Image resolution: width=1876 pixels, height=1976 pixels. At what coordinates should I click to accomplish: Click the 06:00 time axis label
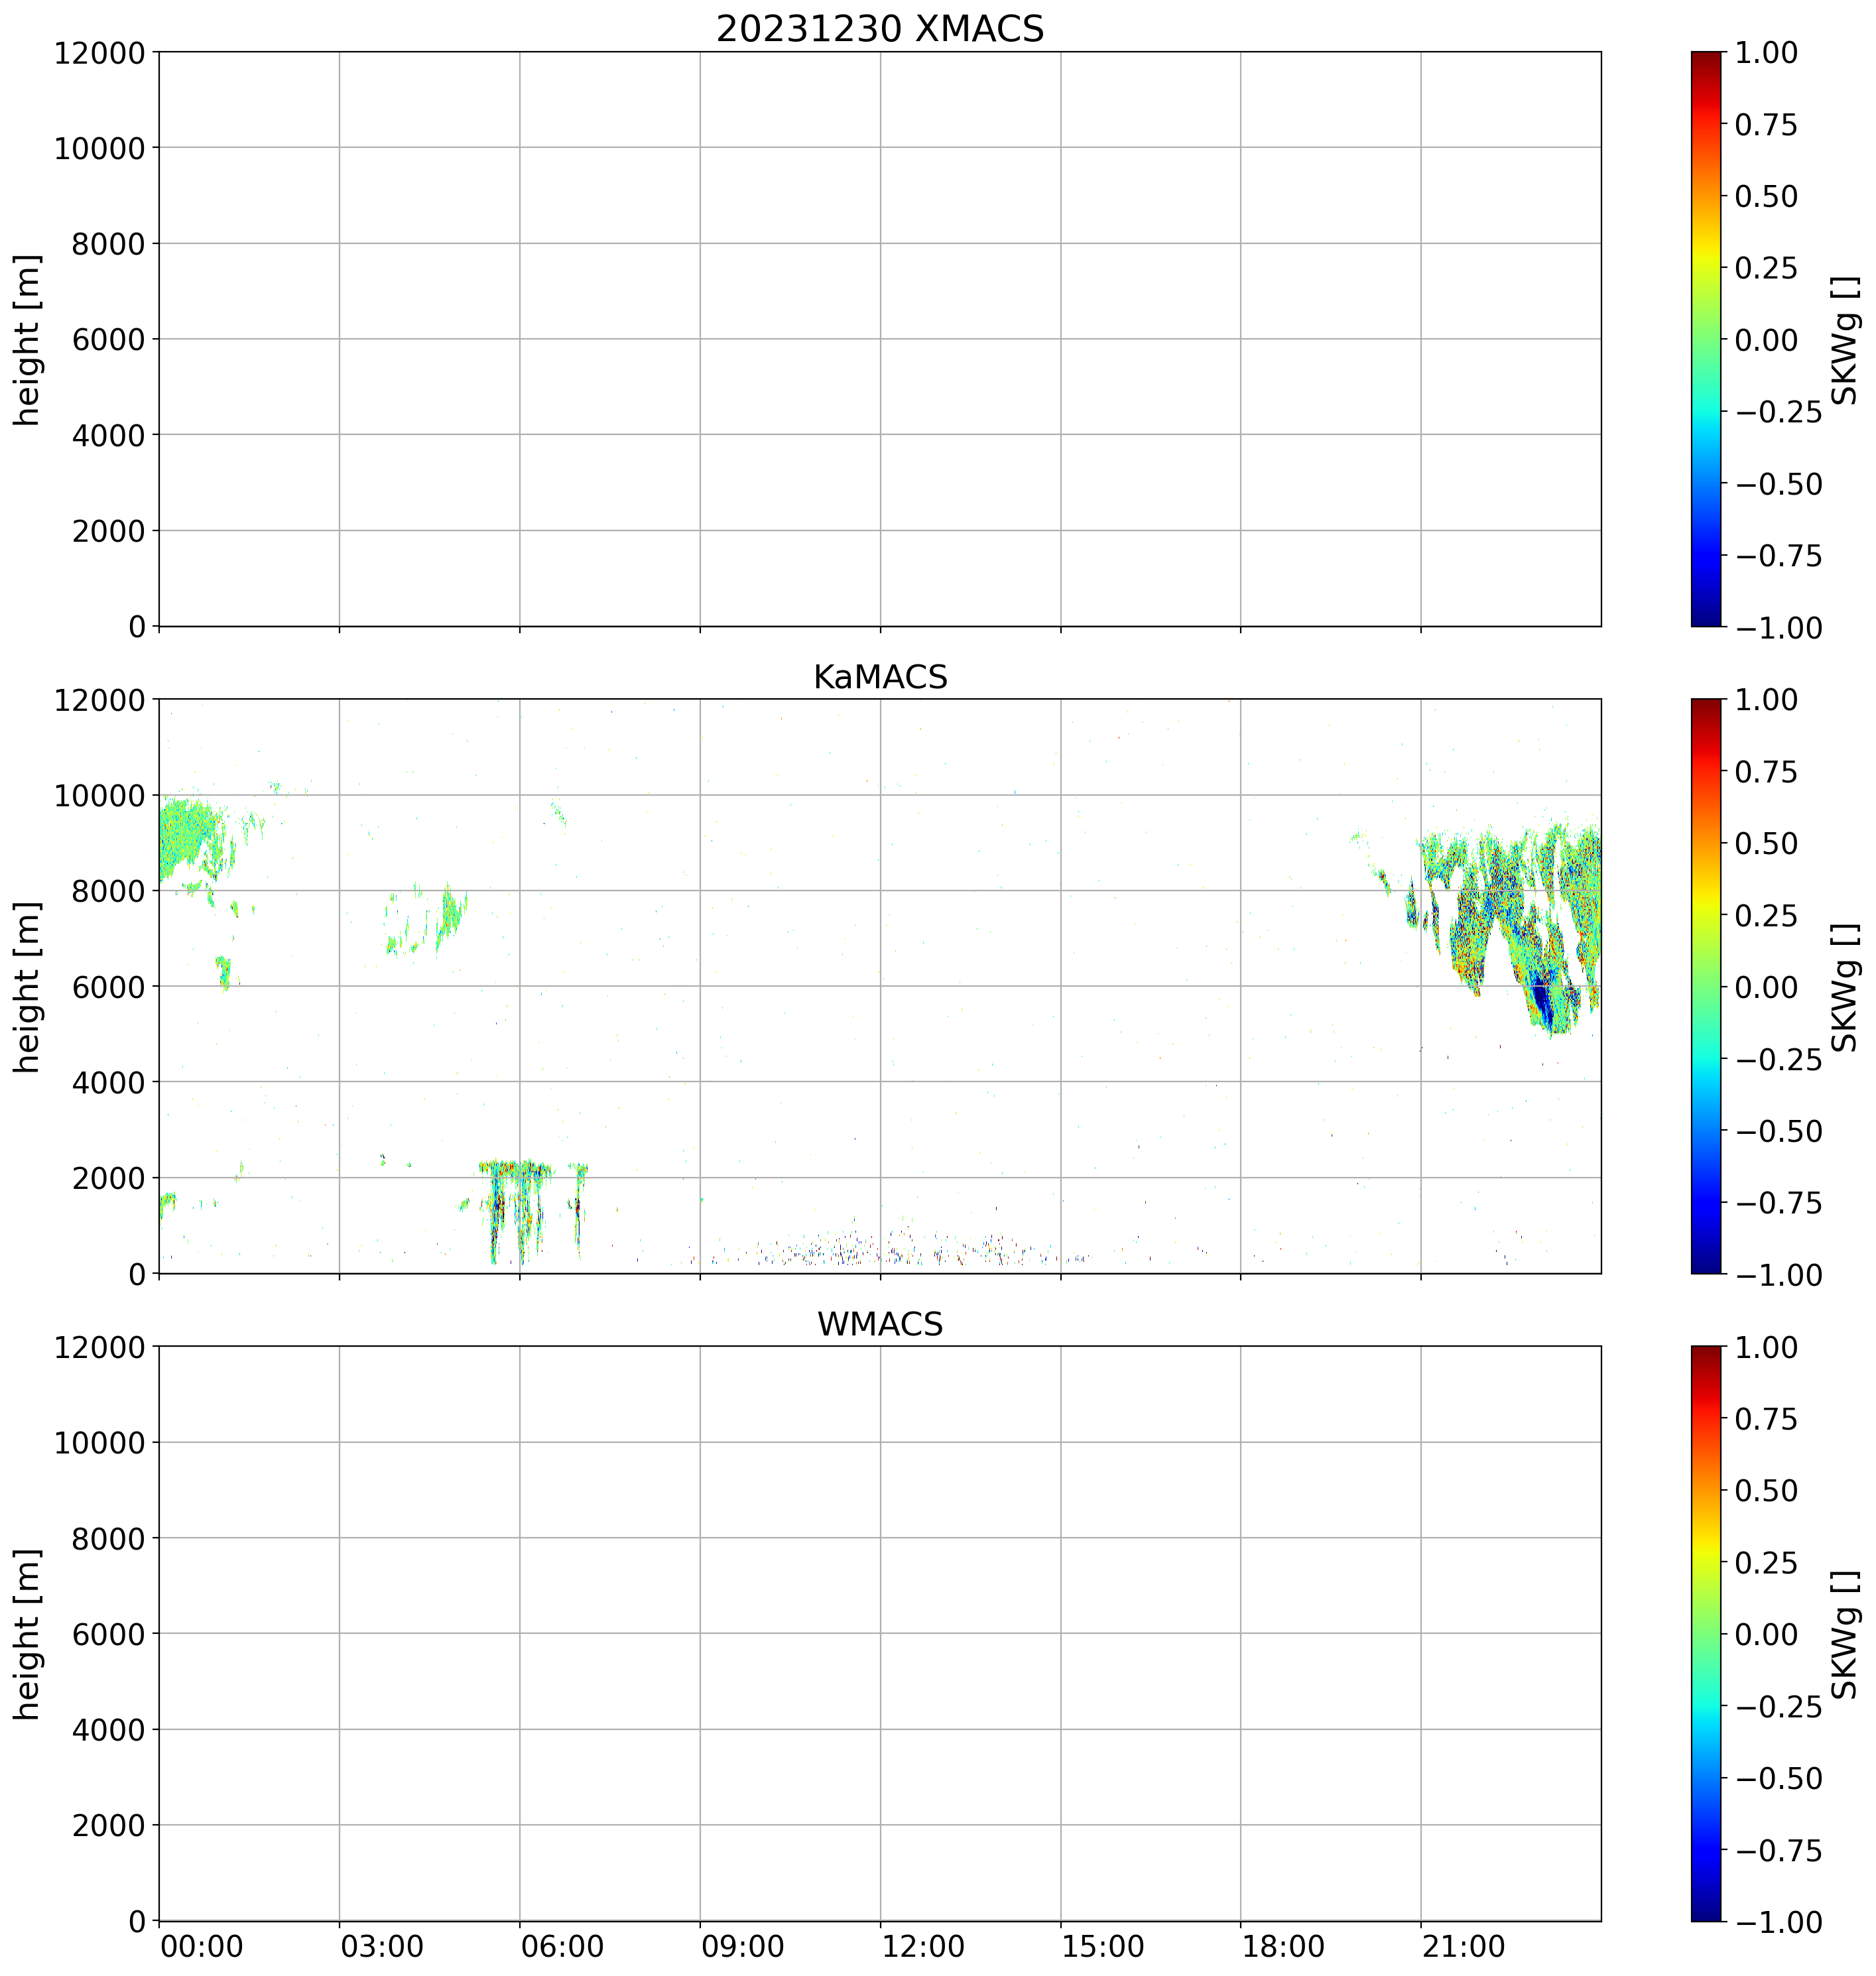[563, 1947]
